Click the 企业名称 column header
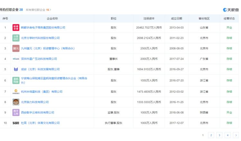 (x=52, y=19)
